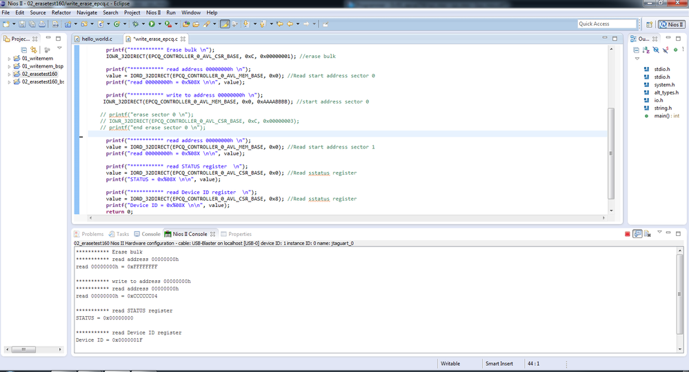Terminate the console with red stop button
This screenshot has width=689, height=372.
[627, 234]
